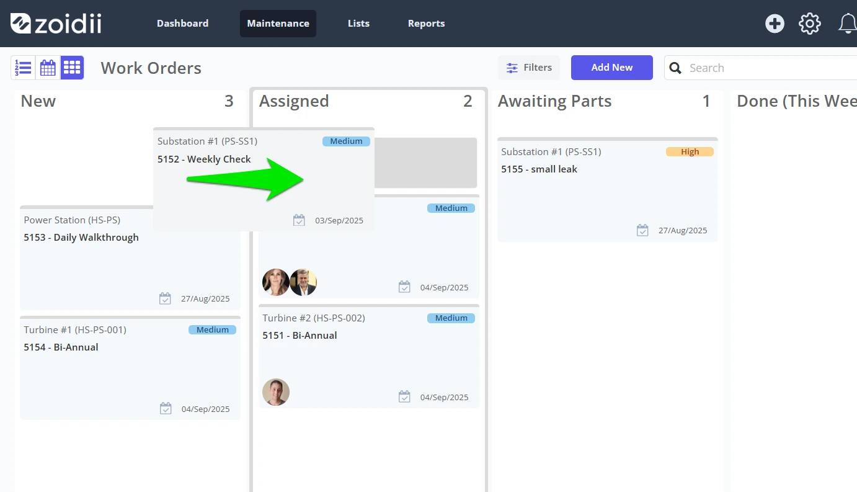Image resolution: width=857 pixels, height=492 pixels.
Task: Click Turbine #1 (HS-PS-001) asset label
Action: [75, 330]
